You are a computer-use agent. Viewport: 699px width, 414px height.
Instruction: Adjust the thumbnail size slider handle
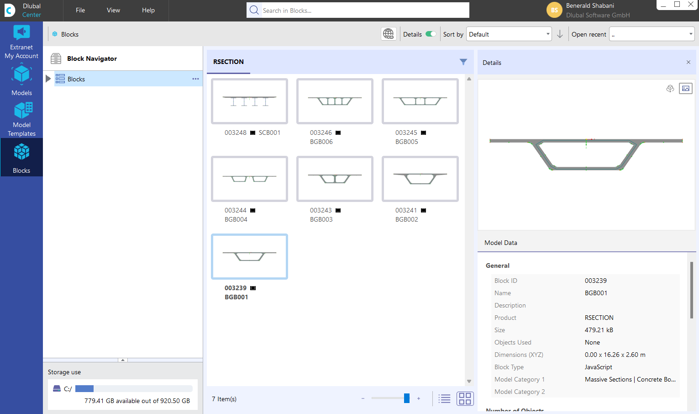pos(407,398)
